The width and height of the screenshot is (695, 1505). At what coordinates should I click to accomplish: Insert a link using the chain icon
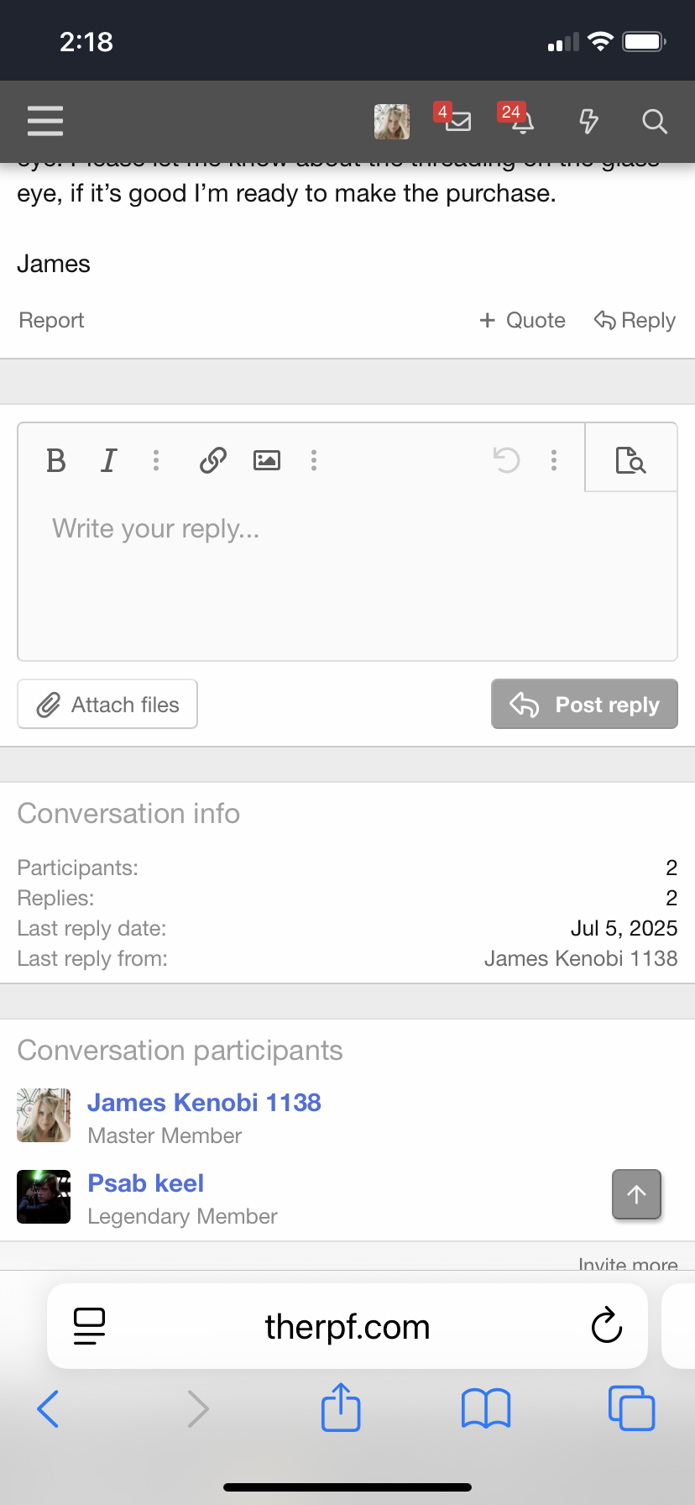pyautogui.click(x=213, y=460)
